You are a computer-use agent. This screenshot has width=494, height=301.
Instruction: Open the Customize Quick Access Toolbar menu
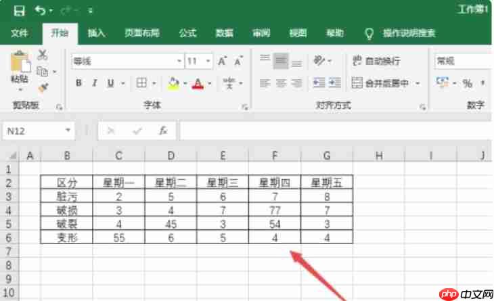point(90,11)
